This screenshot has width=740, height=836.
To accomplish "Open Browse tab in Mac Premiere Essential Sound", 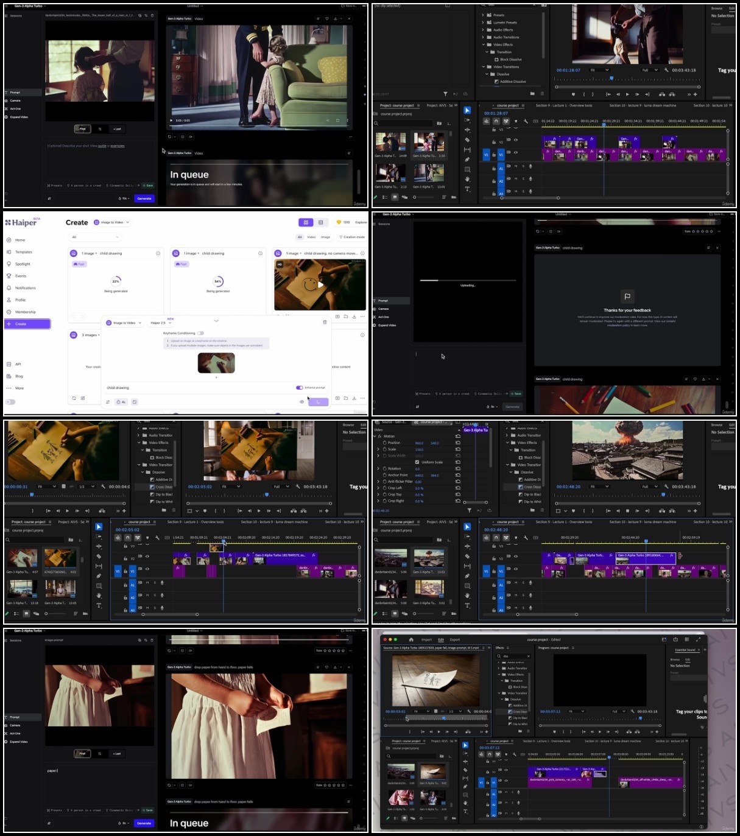I will pos(675,659).
